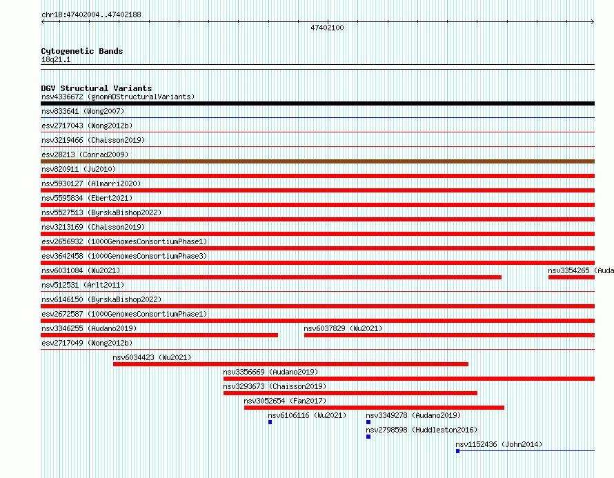Image resolution: width=614 pixels, height=478 pixels.
Task: Open variant nsv3293673 (Chaisson2019)
Action: tap(275, 386)
